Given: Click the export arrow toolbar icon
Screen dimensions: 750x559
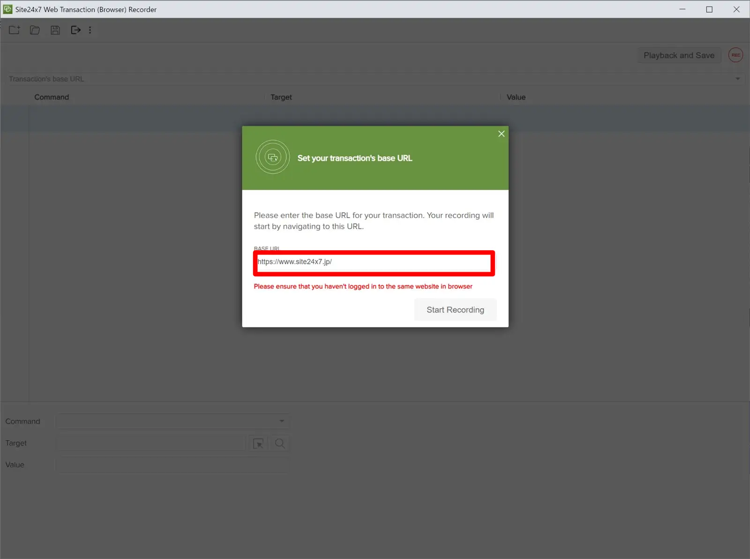Looking at the screenshot, I should click(x=75, y=30).
